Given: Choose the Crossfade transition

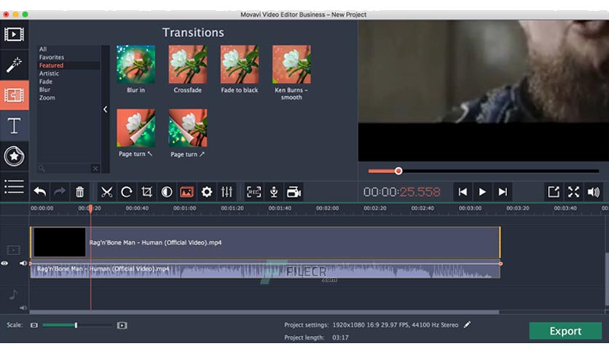Looking at the screenshot, I should [188, 64].
